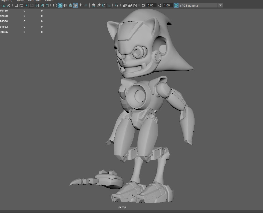Click the select camera icon
The height and width of the screenshot is (213, 263).
[x=3, y=5]
